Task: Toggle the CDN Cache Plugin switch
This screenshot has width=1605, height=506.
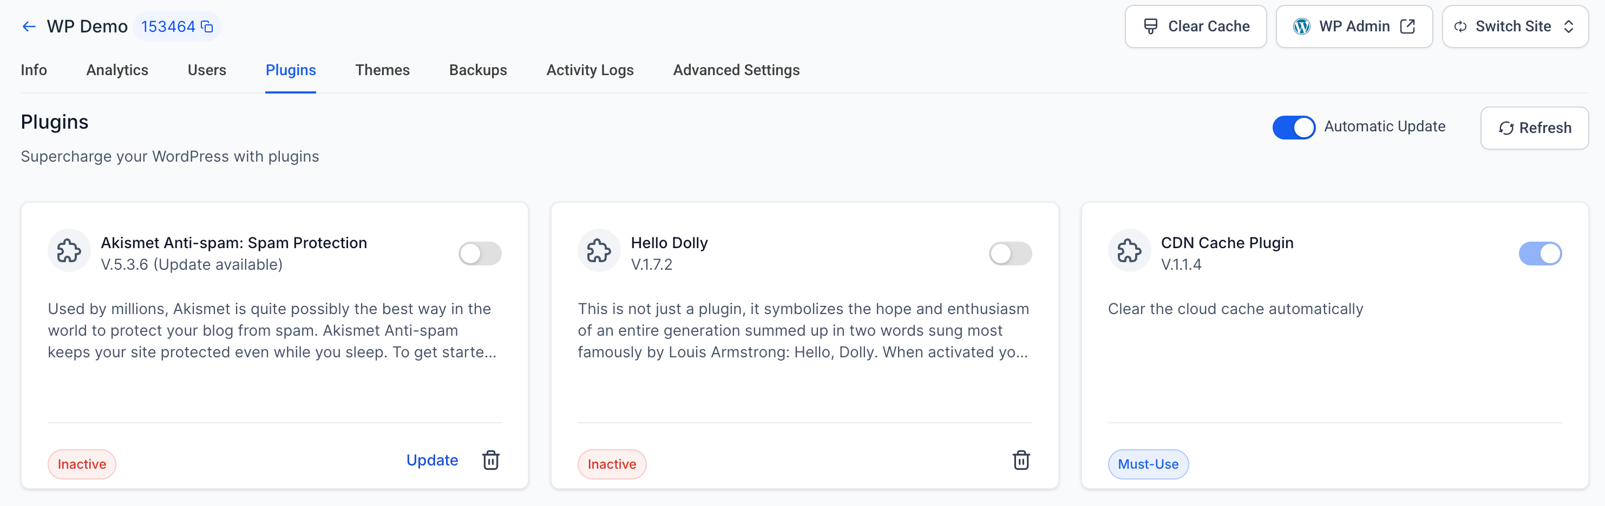Action: pos(1540,254)
